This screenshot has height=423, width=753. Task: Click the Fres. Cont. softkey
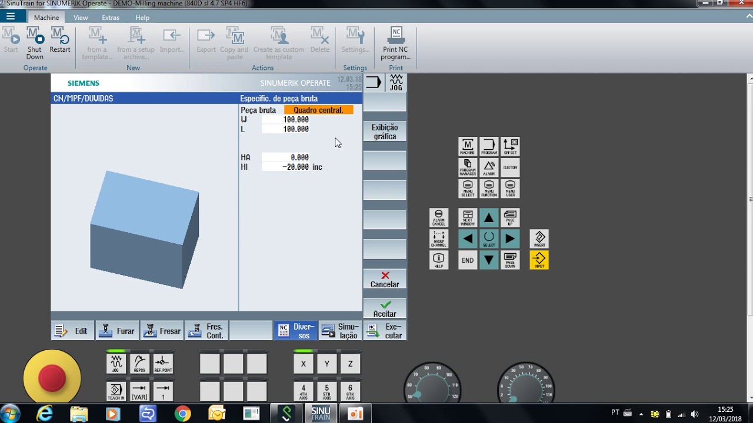point(206,331)
